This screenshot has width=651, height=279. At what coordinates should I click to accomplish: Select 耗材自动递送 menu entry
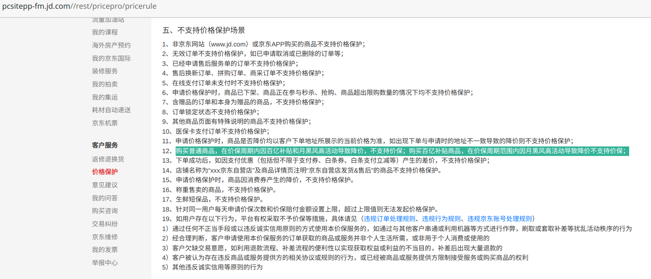click(x=111, y=110)
